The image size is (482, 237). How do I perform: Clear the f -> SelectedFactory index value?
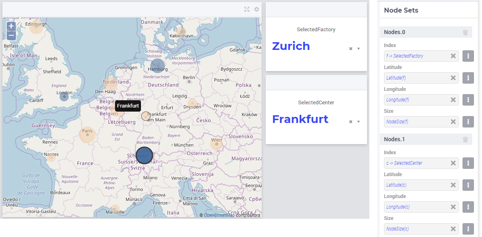(x=453, y=56)
